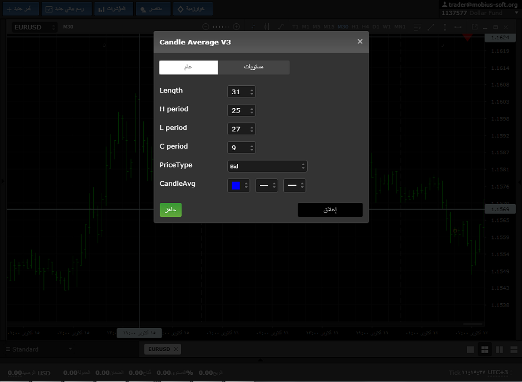Click the 1.1569 current price label
Viewport: 522px width, 382px height.
500,209
